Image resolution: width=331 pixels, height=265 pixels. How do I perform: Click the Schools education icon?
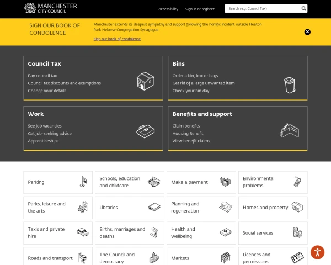pos(154,182)
